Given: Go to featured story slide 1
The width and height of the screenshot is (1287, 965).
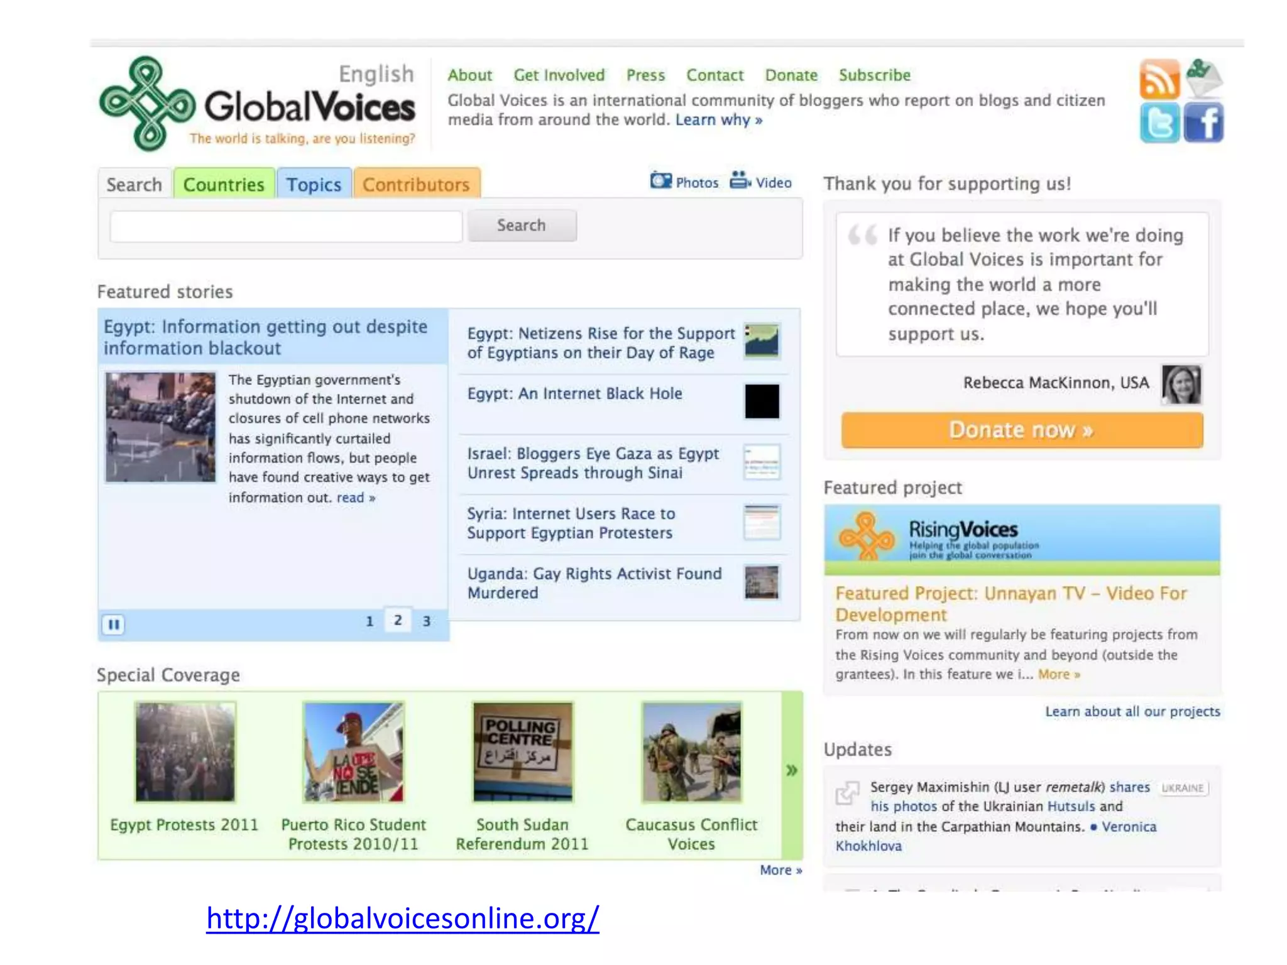Looking at the screenshot, I should tap(370, 621).
